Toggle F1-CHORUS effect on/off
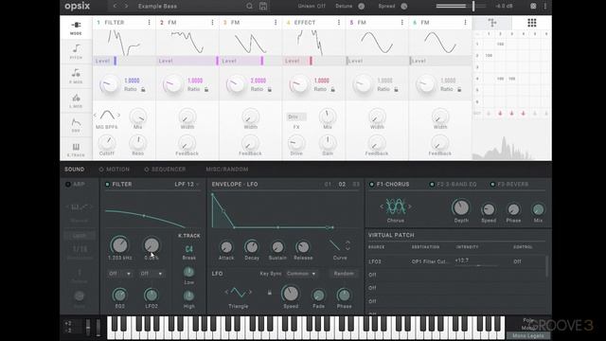606x341 pixels. click(372, 185)
